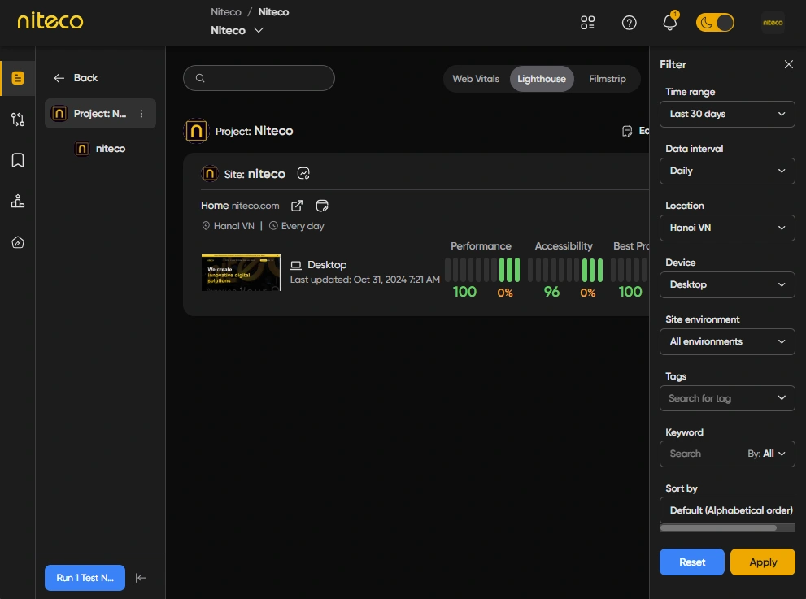The width and height of the screenshot is (806, 599).
Task: Open the By: All keyword dropdown
Action: 766,454
